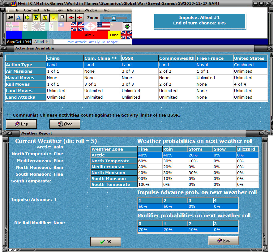
Task: Click the Allied #1 impulse label
Action: point(42,42)
